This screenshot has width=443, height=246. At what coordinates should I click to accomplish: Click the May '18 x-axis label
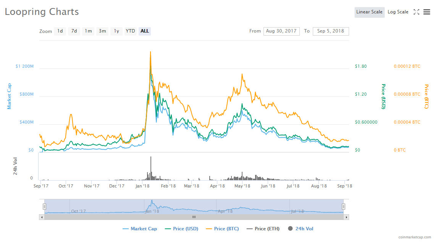tap(243, 186)
